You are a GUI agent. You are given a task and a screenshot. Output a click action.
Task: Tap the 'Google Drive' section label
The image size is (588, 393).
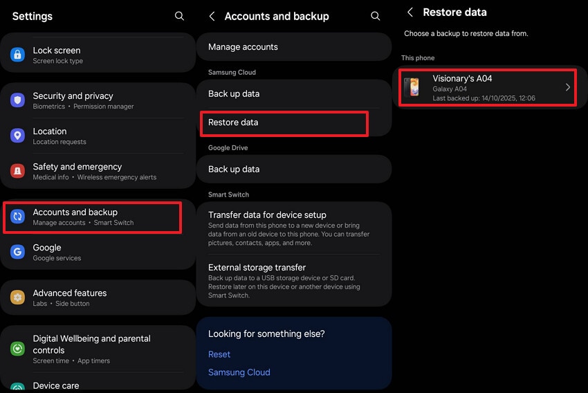[228, 148]
